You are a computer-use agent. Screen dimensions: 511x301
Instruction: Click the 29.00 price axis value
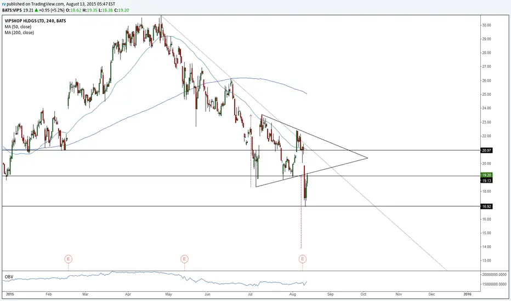[x=486, y=39]
